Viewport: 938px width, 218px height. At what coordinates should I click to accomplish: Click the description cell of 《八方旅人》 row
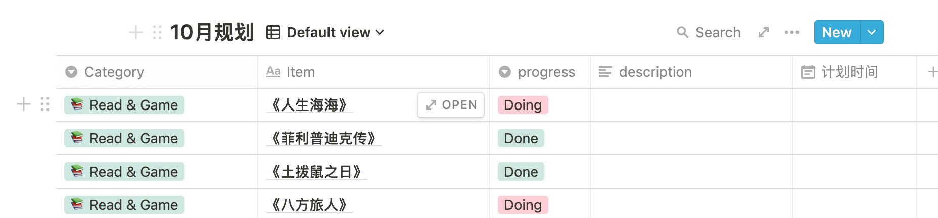(691, 203)
